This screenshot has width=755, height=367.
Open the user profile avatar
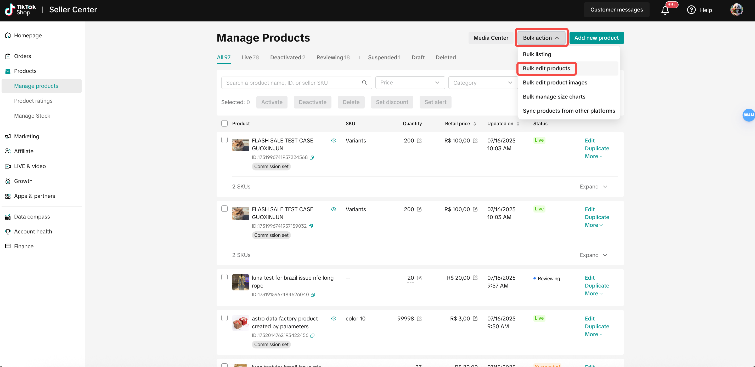736,10
